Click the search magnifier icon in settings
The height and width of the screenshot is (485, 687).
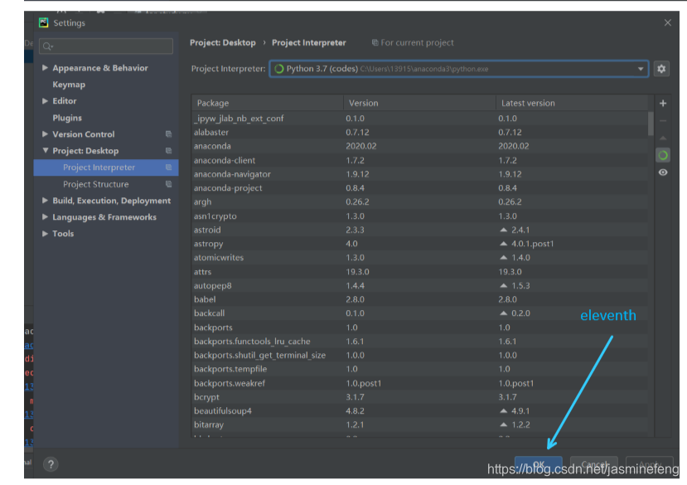47,46
